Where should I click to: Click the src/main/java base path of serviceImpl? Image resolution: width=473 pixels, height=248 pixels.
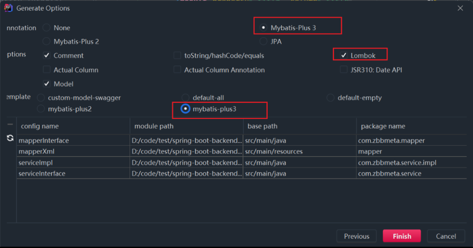300,162
